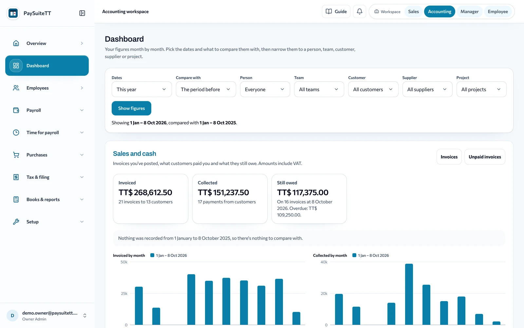524x328 pixels.
Task: Click the tallest Collected by month bar
Action: pos(409,294)
